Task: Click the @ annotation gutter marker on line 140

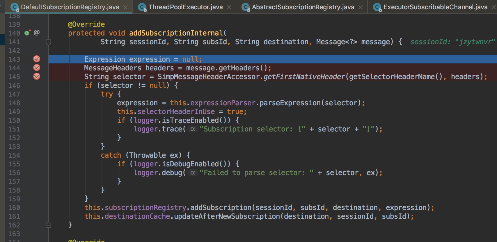Action: tap(37, 33)
